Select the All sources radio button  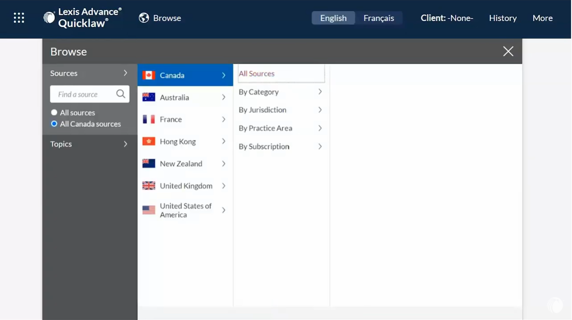pyautogui.click(x=54, y=113)
